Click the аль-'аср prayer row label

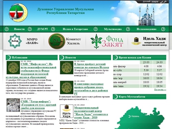click(118, 78)
